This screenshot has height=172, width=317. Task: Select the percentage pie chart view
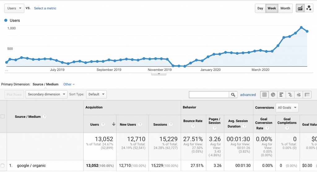coord(273,95)
